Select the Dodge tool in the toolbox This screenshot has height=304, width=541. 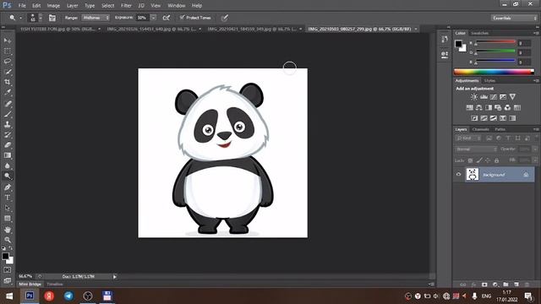[x=8, y=176]
